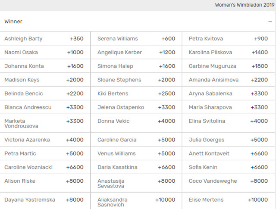Pick Garbine Muguruza +1800 option
This screenshot has height=209, width=276.
click(x=228, y=66)
